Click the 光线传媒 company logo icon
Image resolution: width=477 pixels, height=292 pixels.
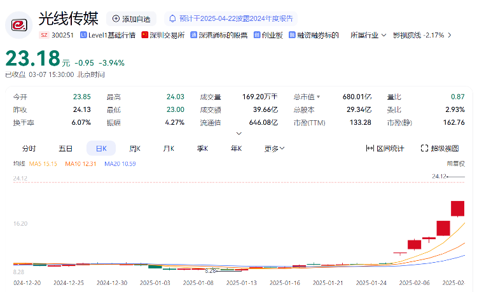pyautogui.click(x=19, y=25)
